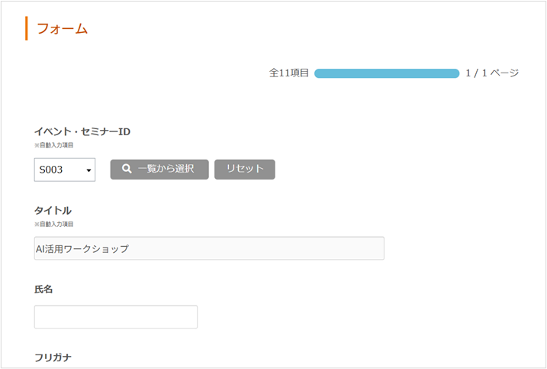This screenshot has height=369, width=547.
Task: Click the フリガナ field label
Action: point(53,358)
